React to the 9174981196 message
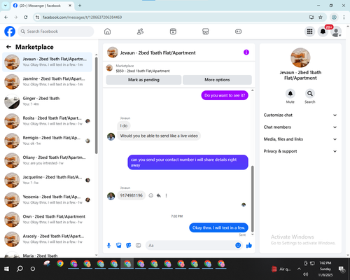Viewport: 350px width, 280px height. (x=151, y=195)
